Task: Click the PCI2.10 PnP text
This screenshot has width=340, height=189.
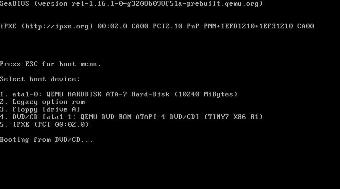Action: [176, 26]
